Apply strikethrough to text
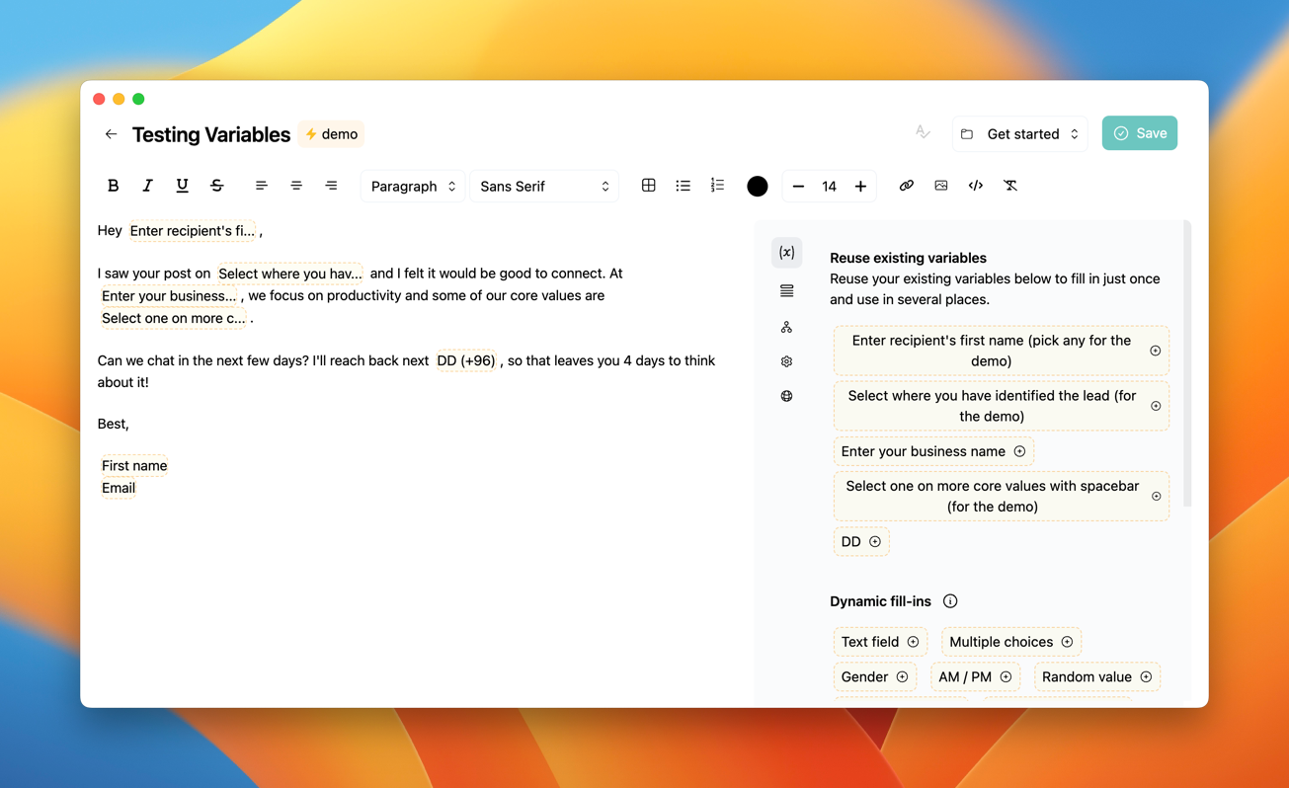 coord(217,186)
